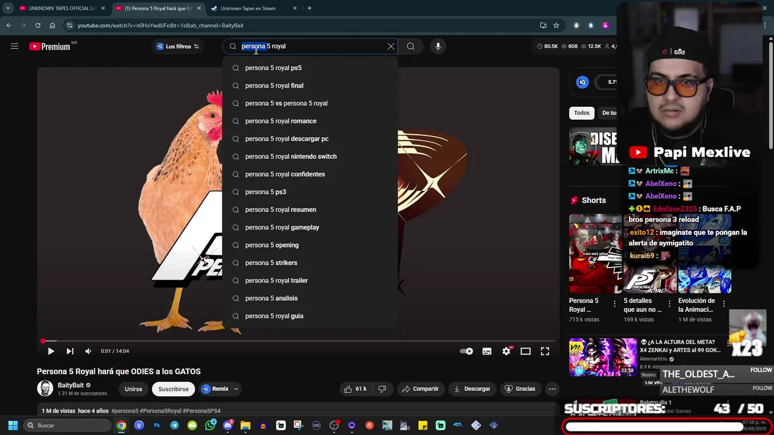Image resolution: width=774 pixels, height=435 pixels.
Task: Enter fullscreen mode
Action: click(545, 351)
